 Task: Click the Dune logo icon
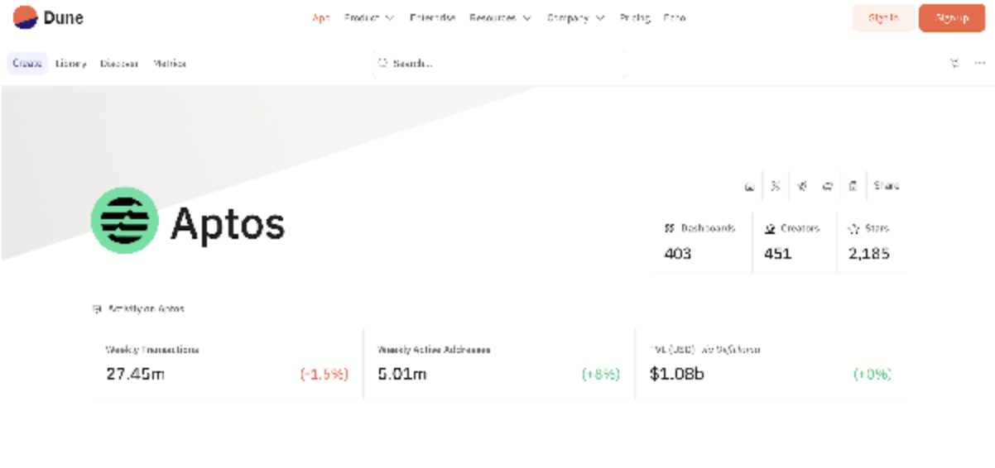click(26, 17)
